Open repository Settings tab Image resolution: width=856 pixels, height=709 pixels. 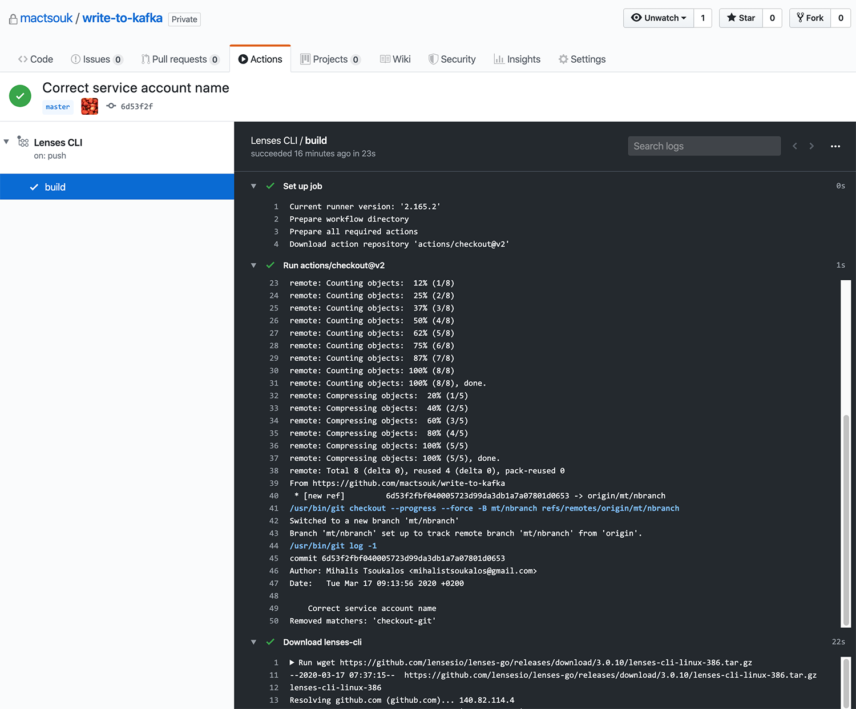582,59
